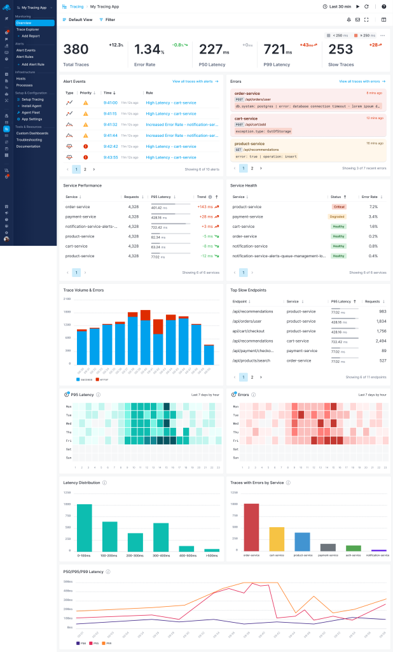Enter fullscreen with the expand icon

click(x=367, y=20)
